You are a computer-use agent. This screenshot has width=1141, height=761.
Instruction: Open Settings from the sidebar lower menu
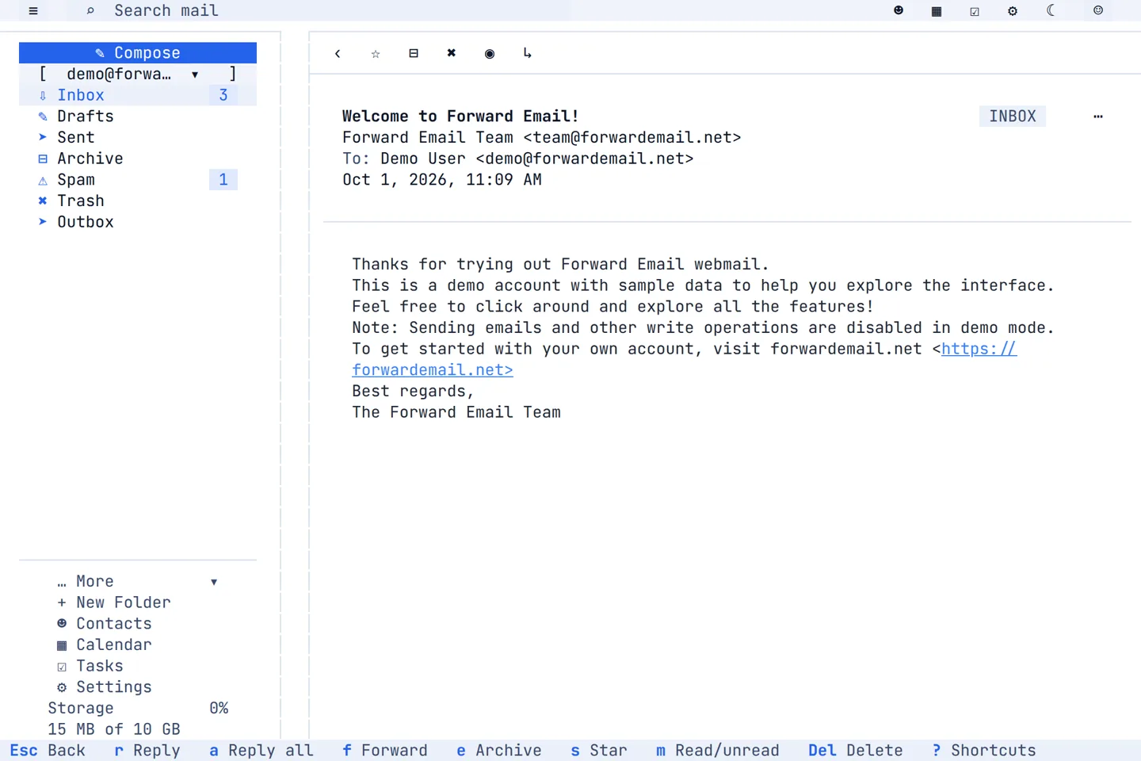(x=105, y=687)
